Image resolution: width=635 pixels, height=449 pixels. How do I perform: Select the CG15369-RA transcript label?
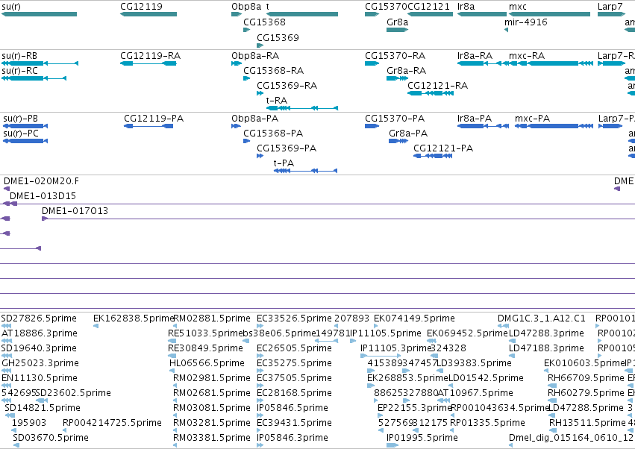click(x=287, y=86)
